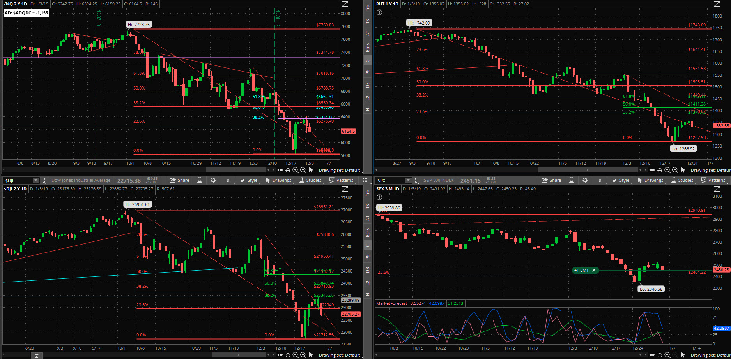The width and height of the screenshot is (731, 359).
Task: Open the L2 side tab beside the $DJI chart
Action: pos(367,283)
